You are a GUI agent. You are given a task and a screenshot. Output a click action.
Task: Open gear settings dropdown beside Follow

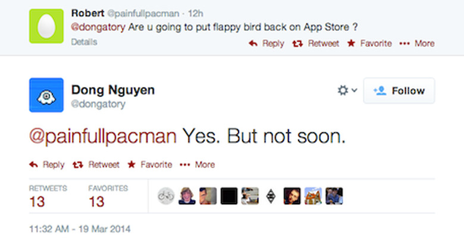[x=347, y=90]
